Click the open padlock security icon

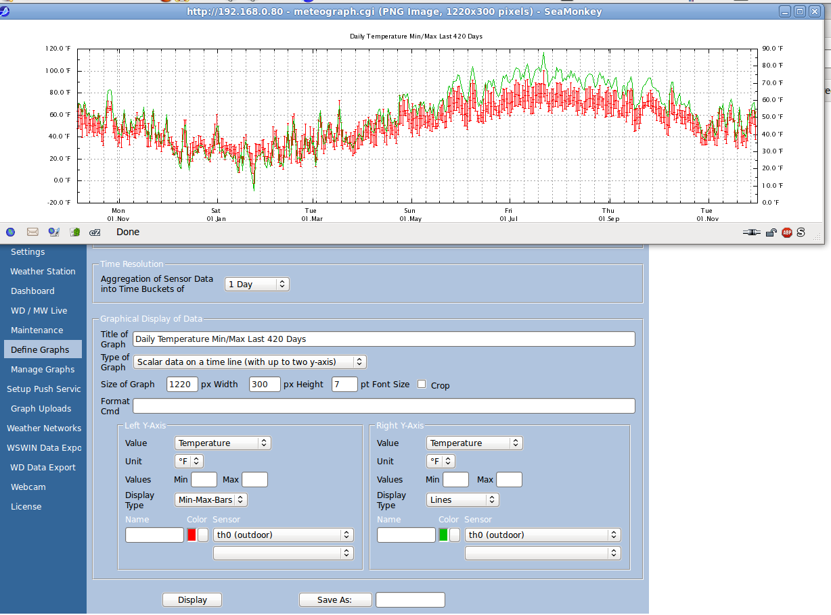coord(771,232)
